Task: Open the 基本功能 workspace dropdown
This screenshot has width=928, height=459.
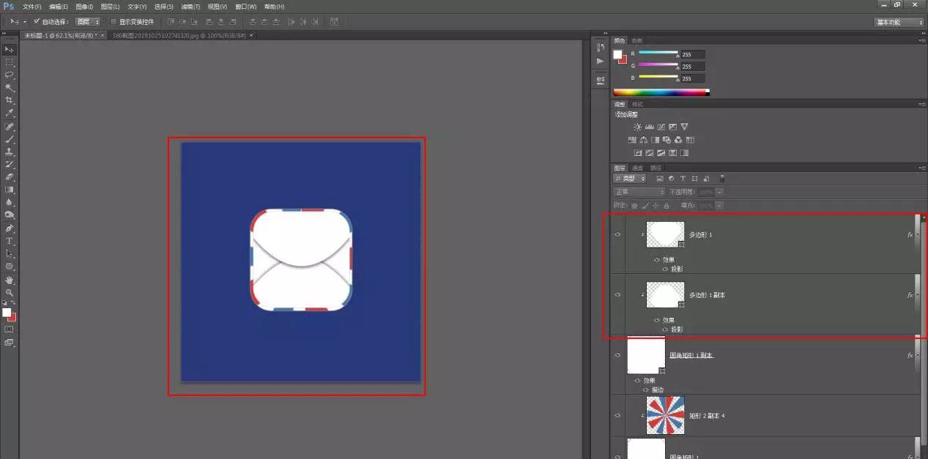Action: point(899,22)
